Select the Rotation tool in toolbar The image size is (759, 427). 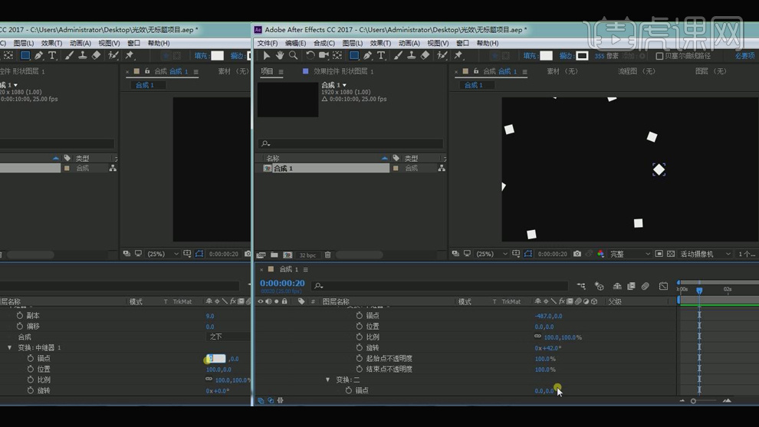pyautogui.click(x=310, y=56)
